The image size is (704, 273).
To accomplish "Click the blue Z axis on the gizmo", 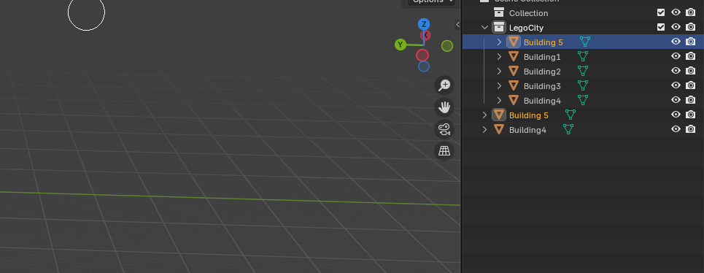I will (x=424, y=24).
